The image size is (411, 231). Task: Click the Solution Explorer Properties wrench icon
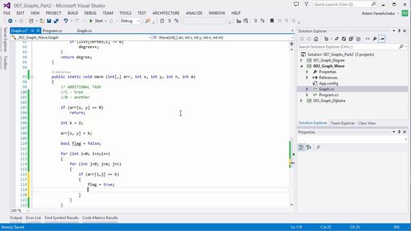pos(375,38)
